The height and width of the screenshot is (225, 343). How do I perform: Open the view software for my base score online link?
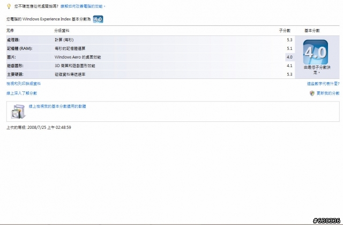[57, 106]
